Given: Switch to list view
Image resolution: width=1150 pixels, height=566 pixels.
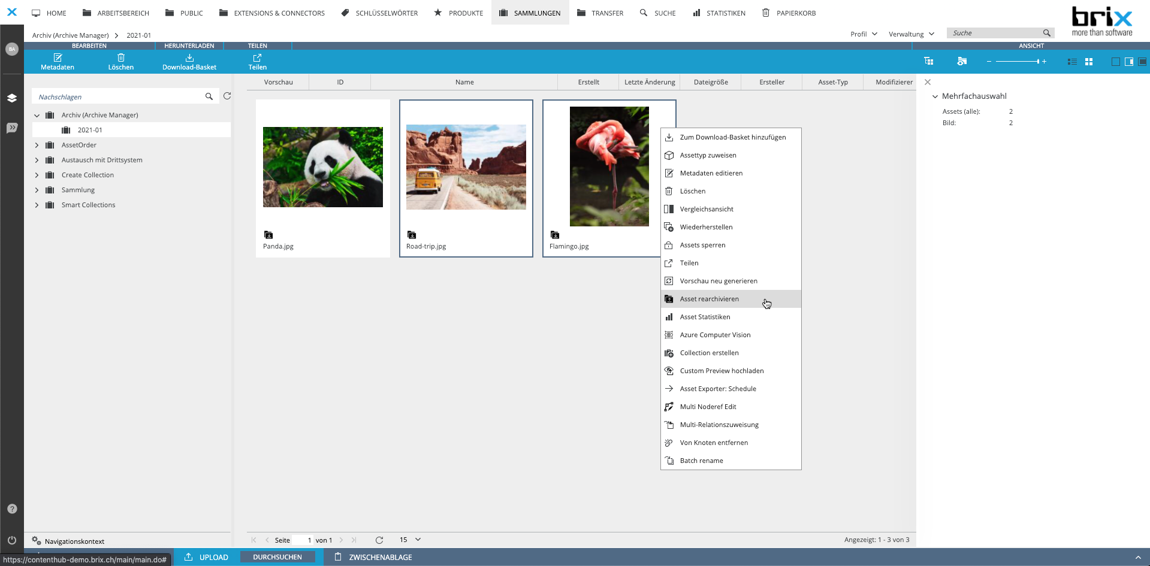Looking at the screenshot, I should [1072, 62].
